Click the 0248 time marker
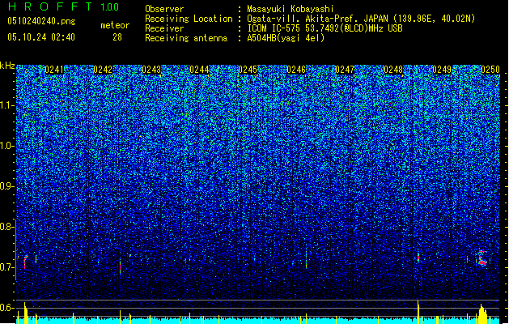Screen dimensions: 509x324 [393, 70]
